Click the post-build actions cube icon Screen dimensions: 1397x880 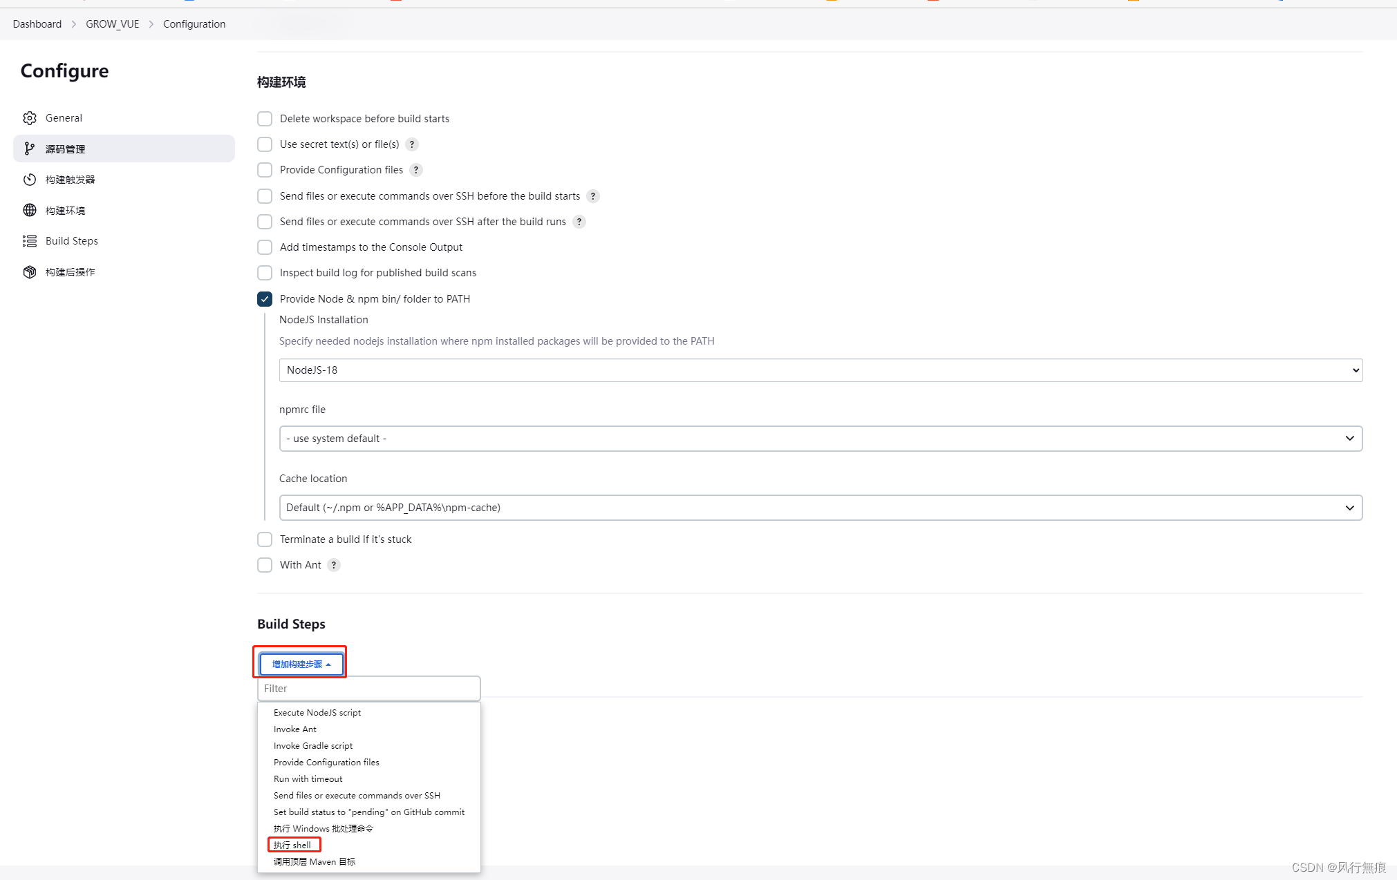(x=29, y=271)
